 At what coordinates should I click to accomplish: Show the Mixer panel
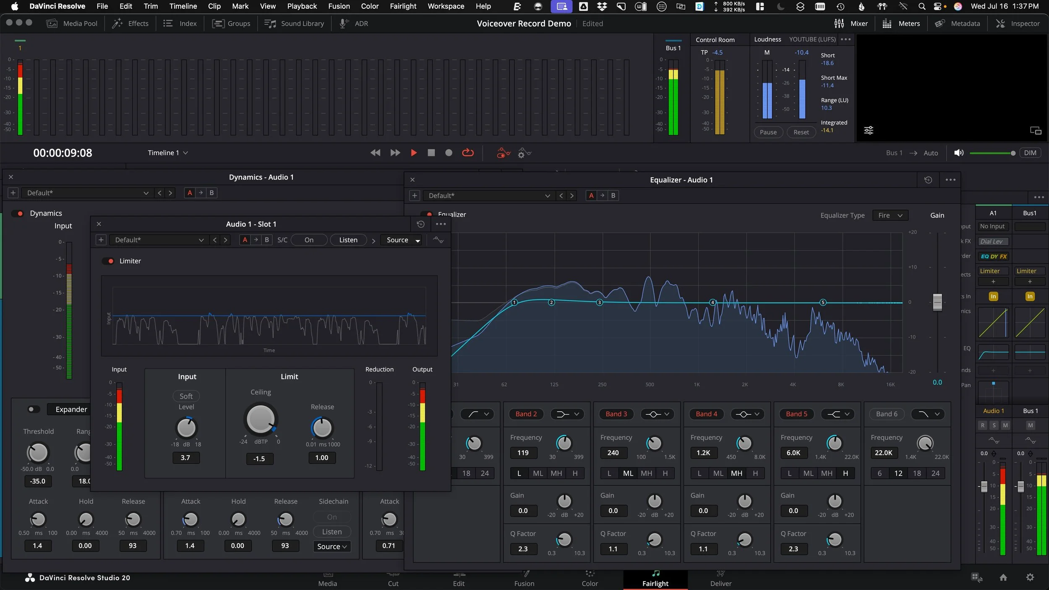851,23
